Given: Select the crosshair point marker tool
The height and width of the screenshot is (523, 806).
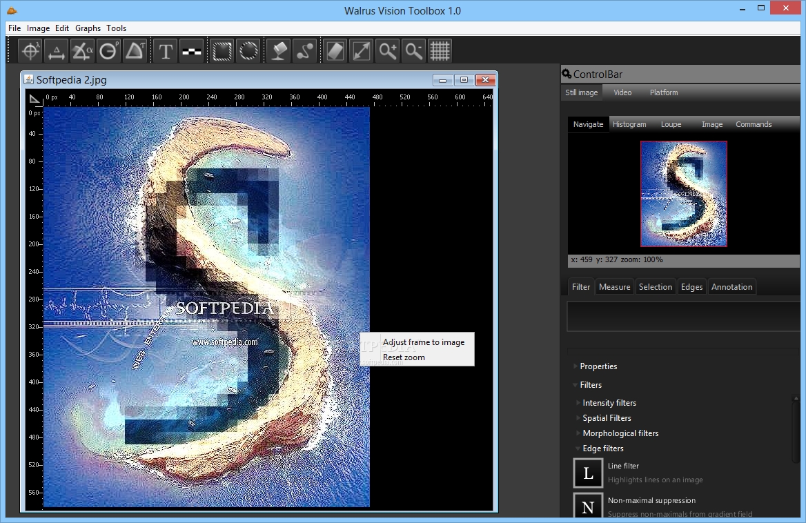Looking at the screenshot, I should 31,51.
